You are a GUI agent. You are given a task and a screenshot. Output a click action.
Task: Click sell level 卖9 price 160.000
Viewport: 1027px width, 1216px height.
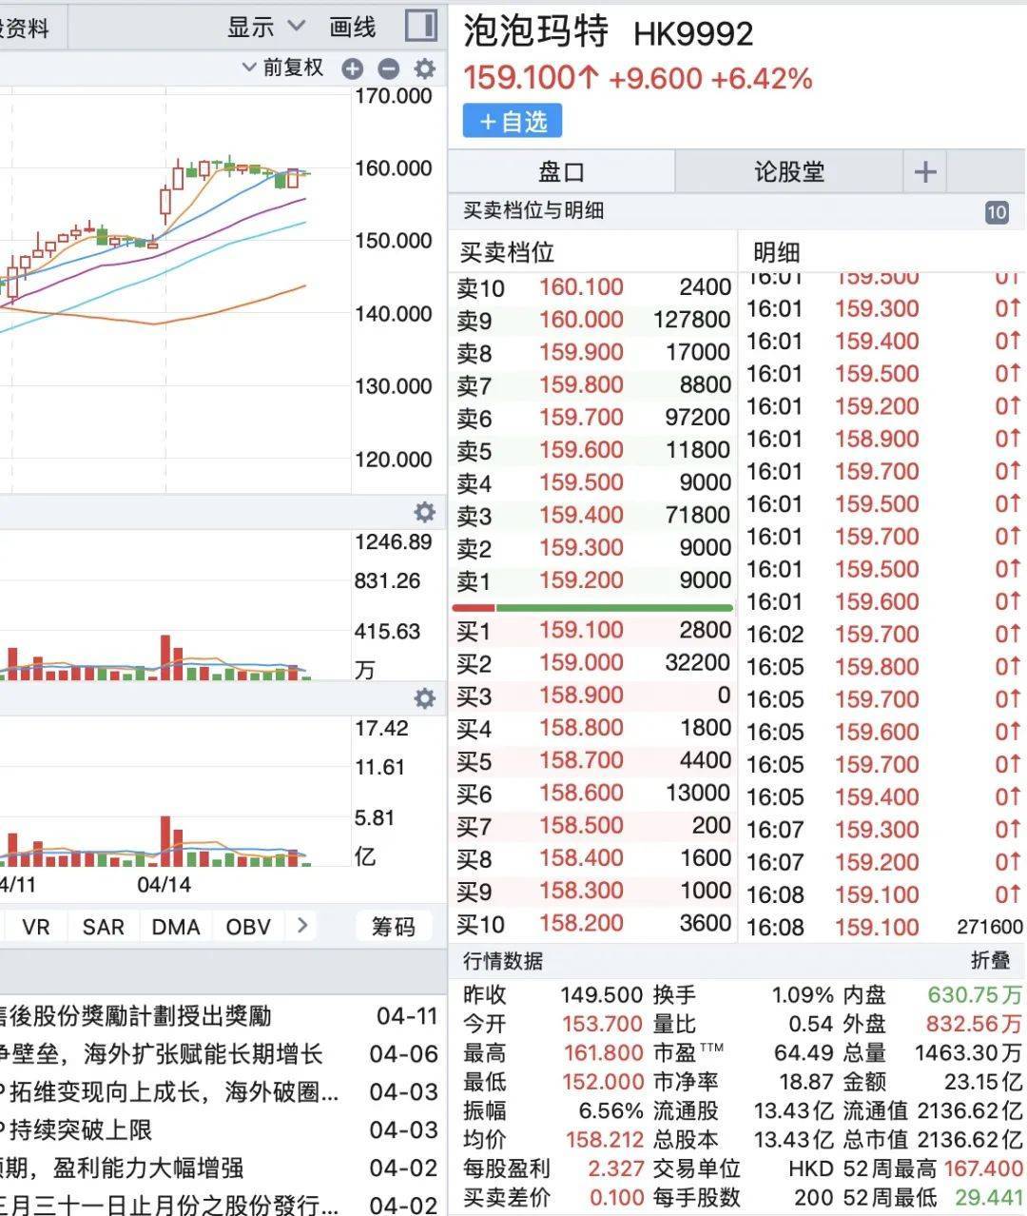click(581, 320)
